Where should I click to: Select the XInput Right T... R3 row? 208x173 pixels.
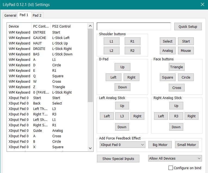(47, 114)
